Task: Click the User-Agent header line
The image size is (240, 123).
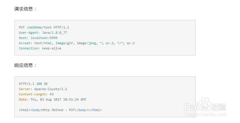Action: click(43, 33)
